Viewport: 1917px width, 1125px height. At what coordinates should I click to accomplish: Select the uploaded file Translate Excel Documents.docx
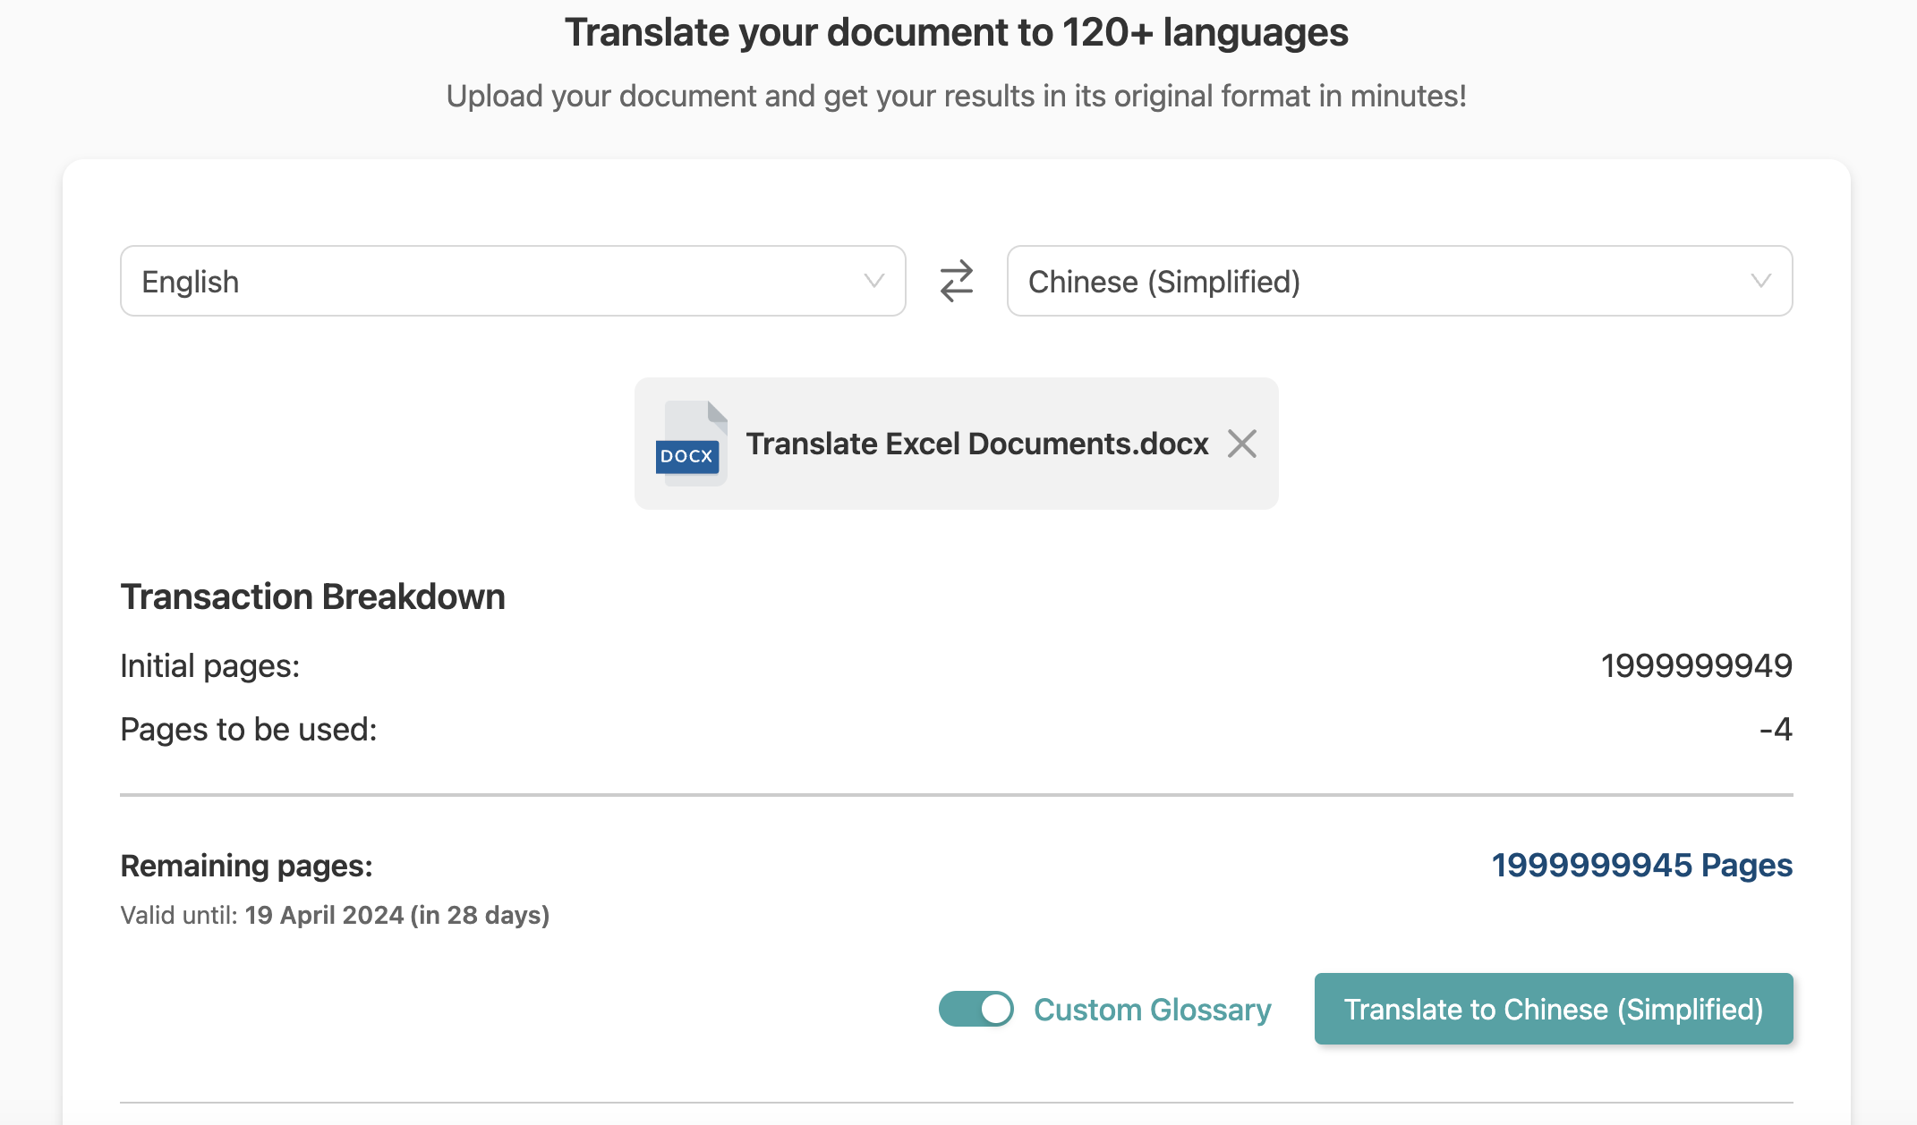tap(977, 444)
